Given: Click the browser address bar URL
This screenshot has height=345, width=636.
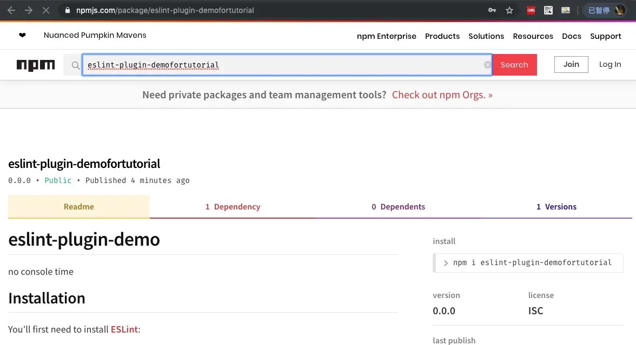Looking at the screenshot, I should [164, 10].
